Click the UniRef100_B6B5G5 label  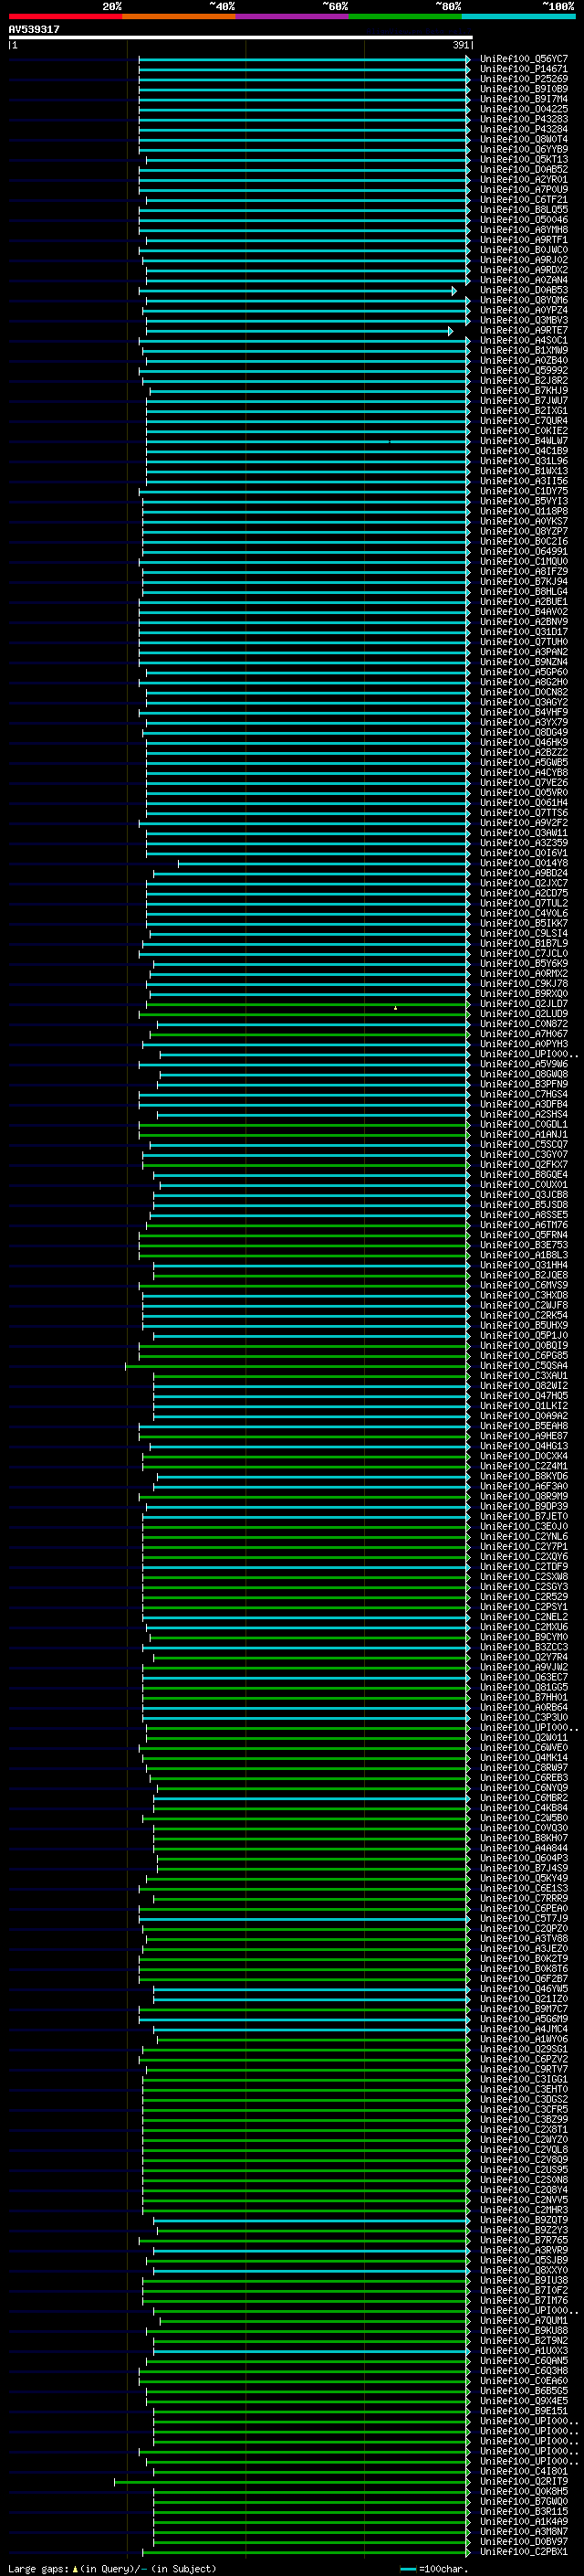pos(524,2391)
